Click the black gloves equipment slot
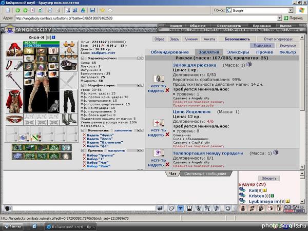Image resolution: width=308 pixels, height=231 pixels. pos(69,65)
